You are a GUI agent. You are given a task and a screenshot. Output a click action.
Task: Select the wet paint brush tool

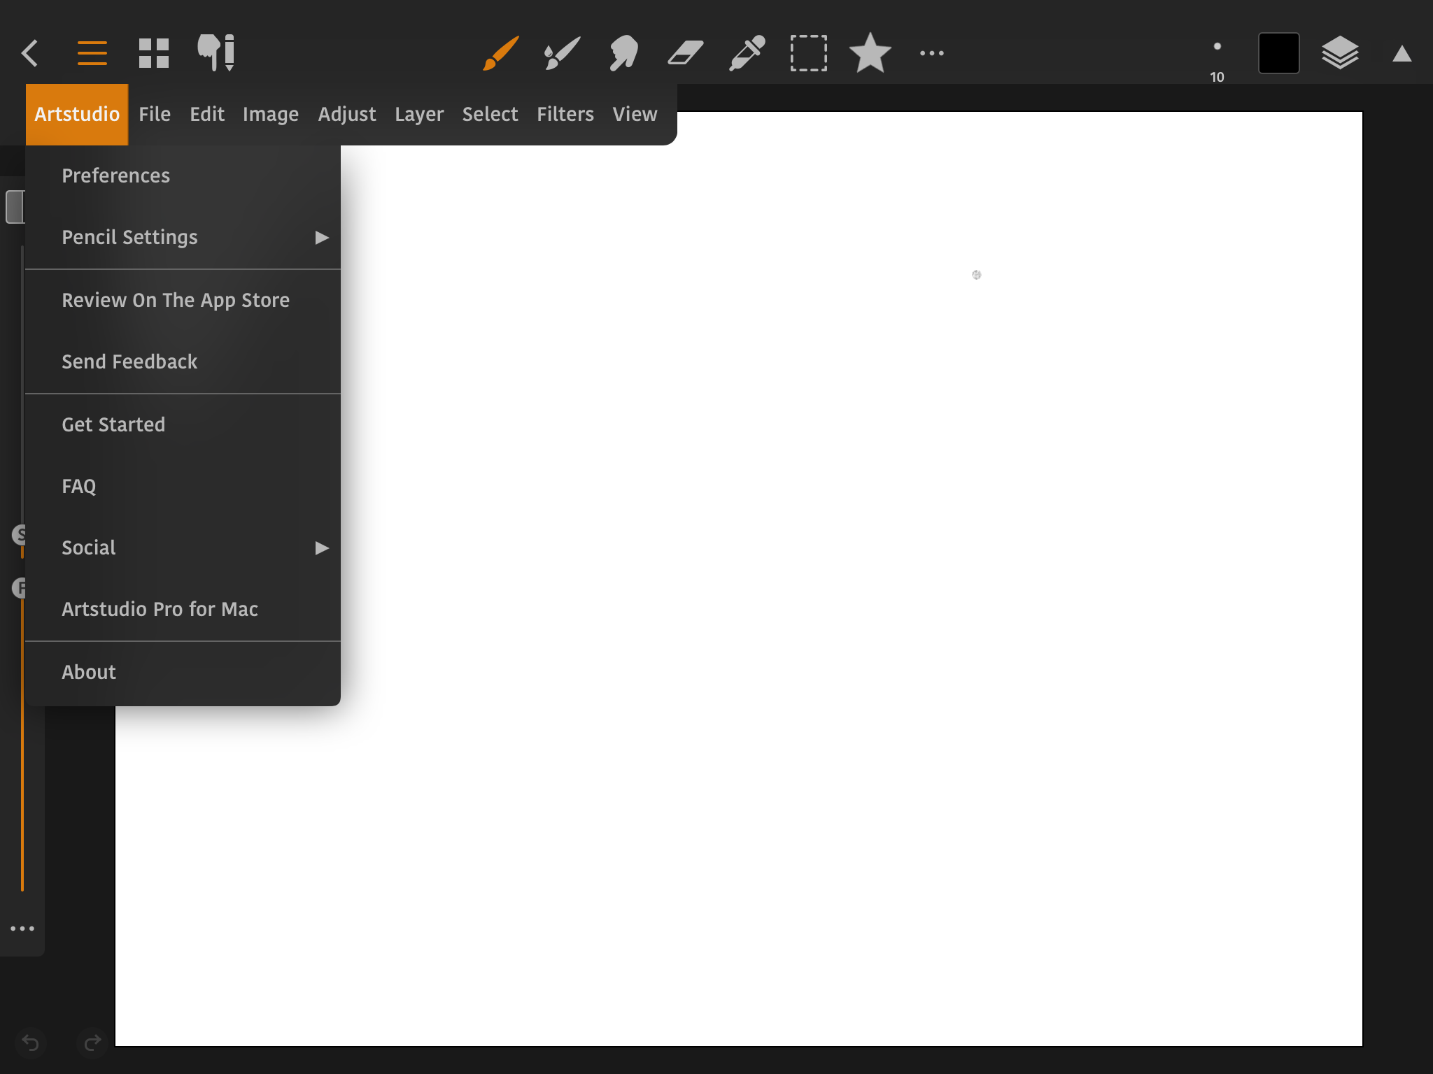click(x=562, y=53)
